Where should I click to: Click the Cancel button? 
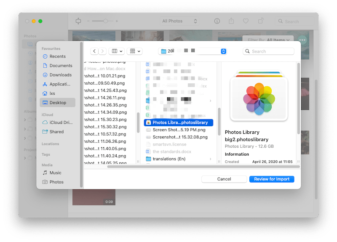coord(224,179)
